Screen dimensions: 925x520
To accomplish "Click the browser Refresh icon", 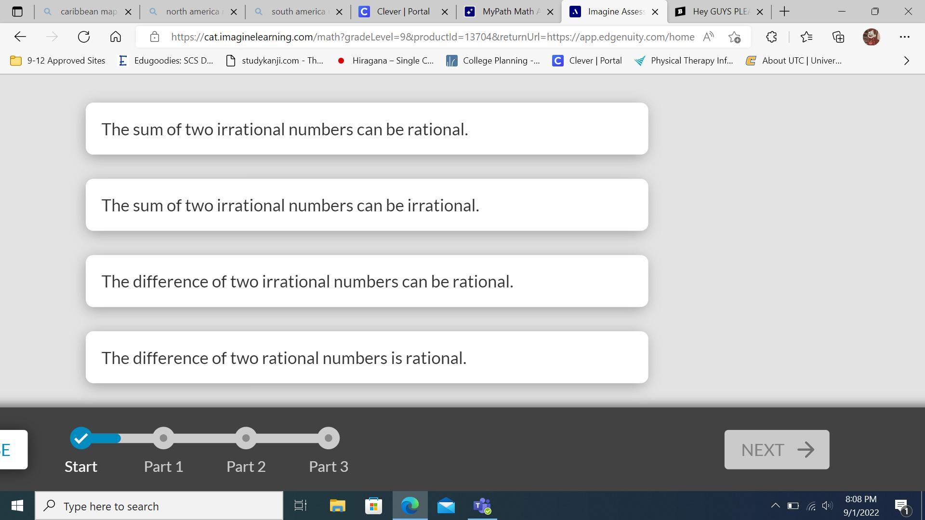I will (x=84, y=37).
